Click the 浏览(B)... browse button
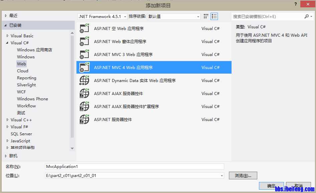 click(x=243, y=175)
